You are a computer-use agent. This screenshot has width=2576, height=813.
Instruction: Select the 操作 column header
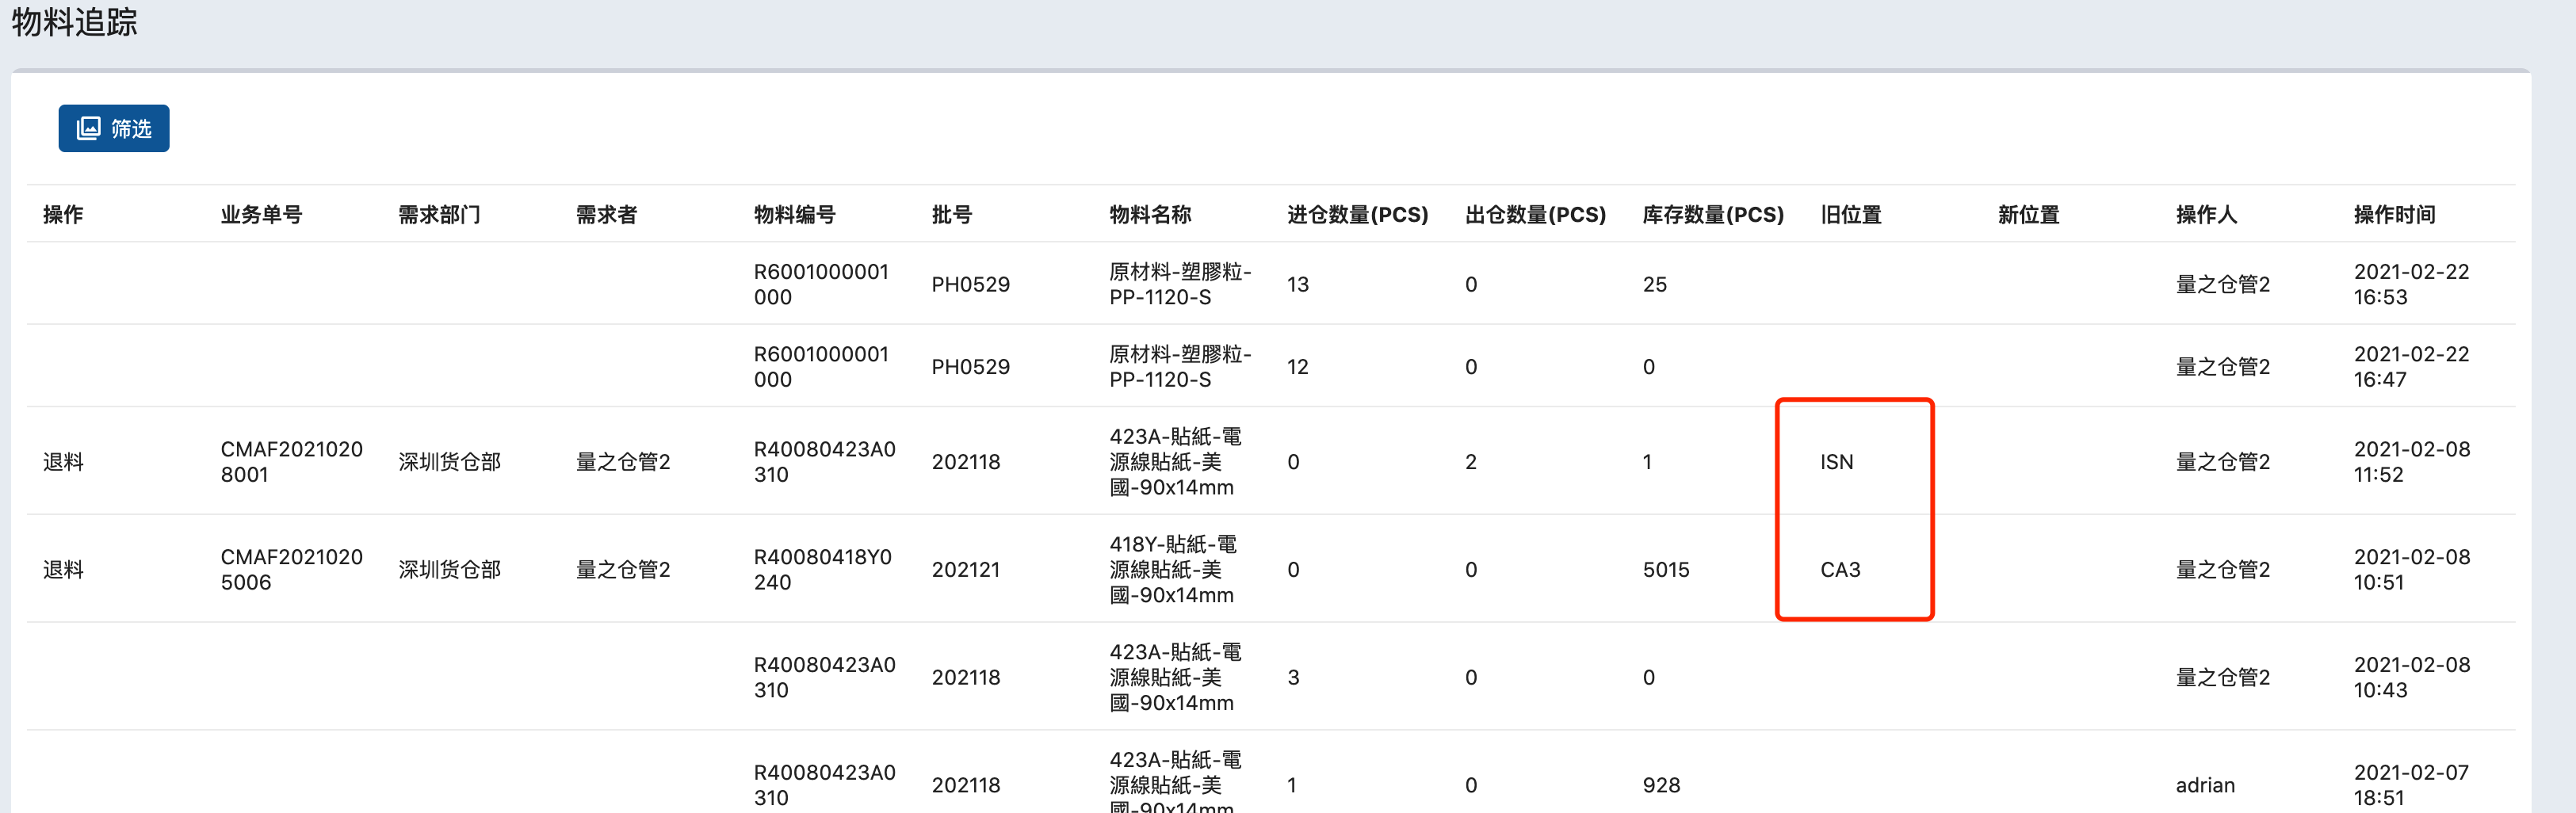point(63,214)
